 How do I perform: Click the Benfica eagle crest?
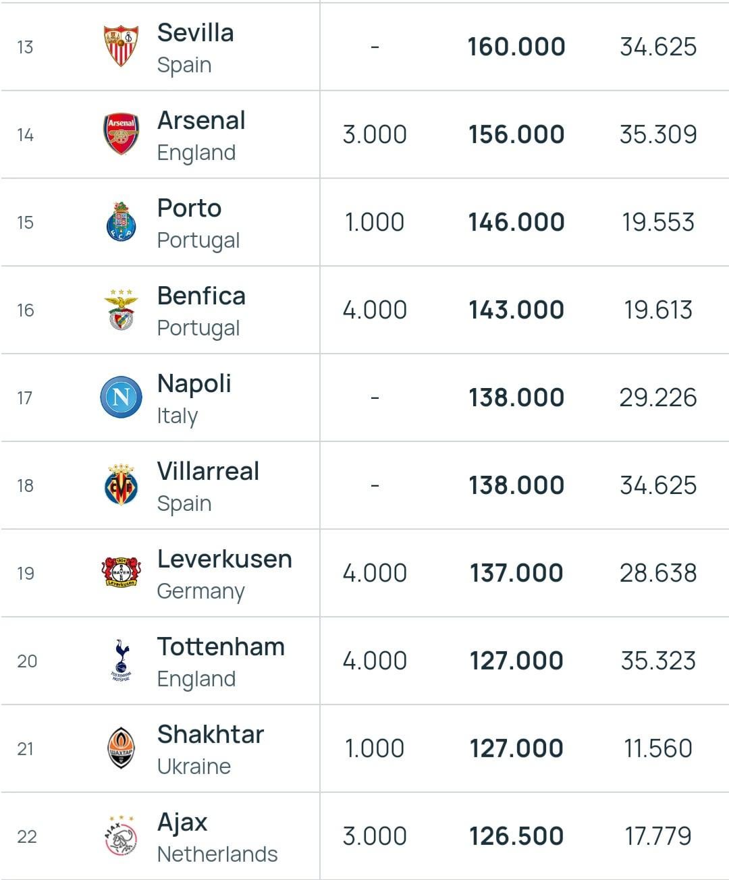122,310
